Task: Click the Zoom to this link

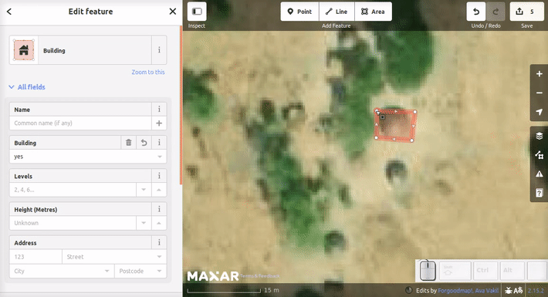Action: point(148,72)
